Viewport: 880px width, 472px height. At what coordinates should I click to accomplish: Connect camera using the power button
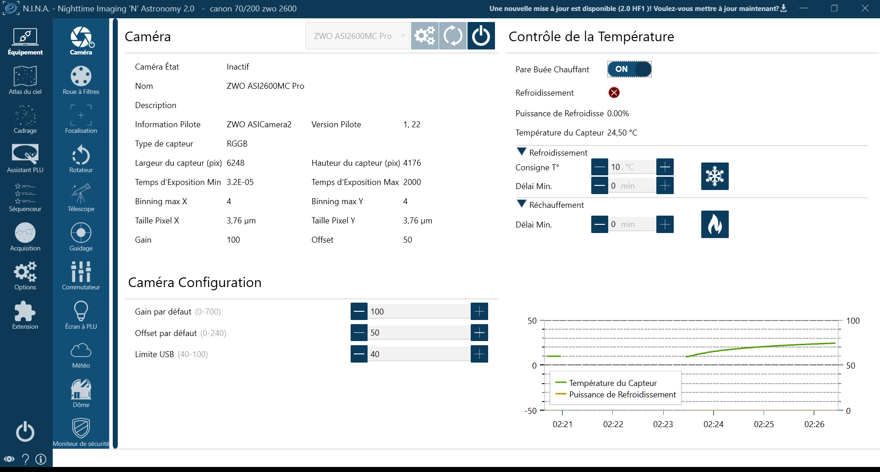point(481,36)
